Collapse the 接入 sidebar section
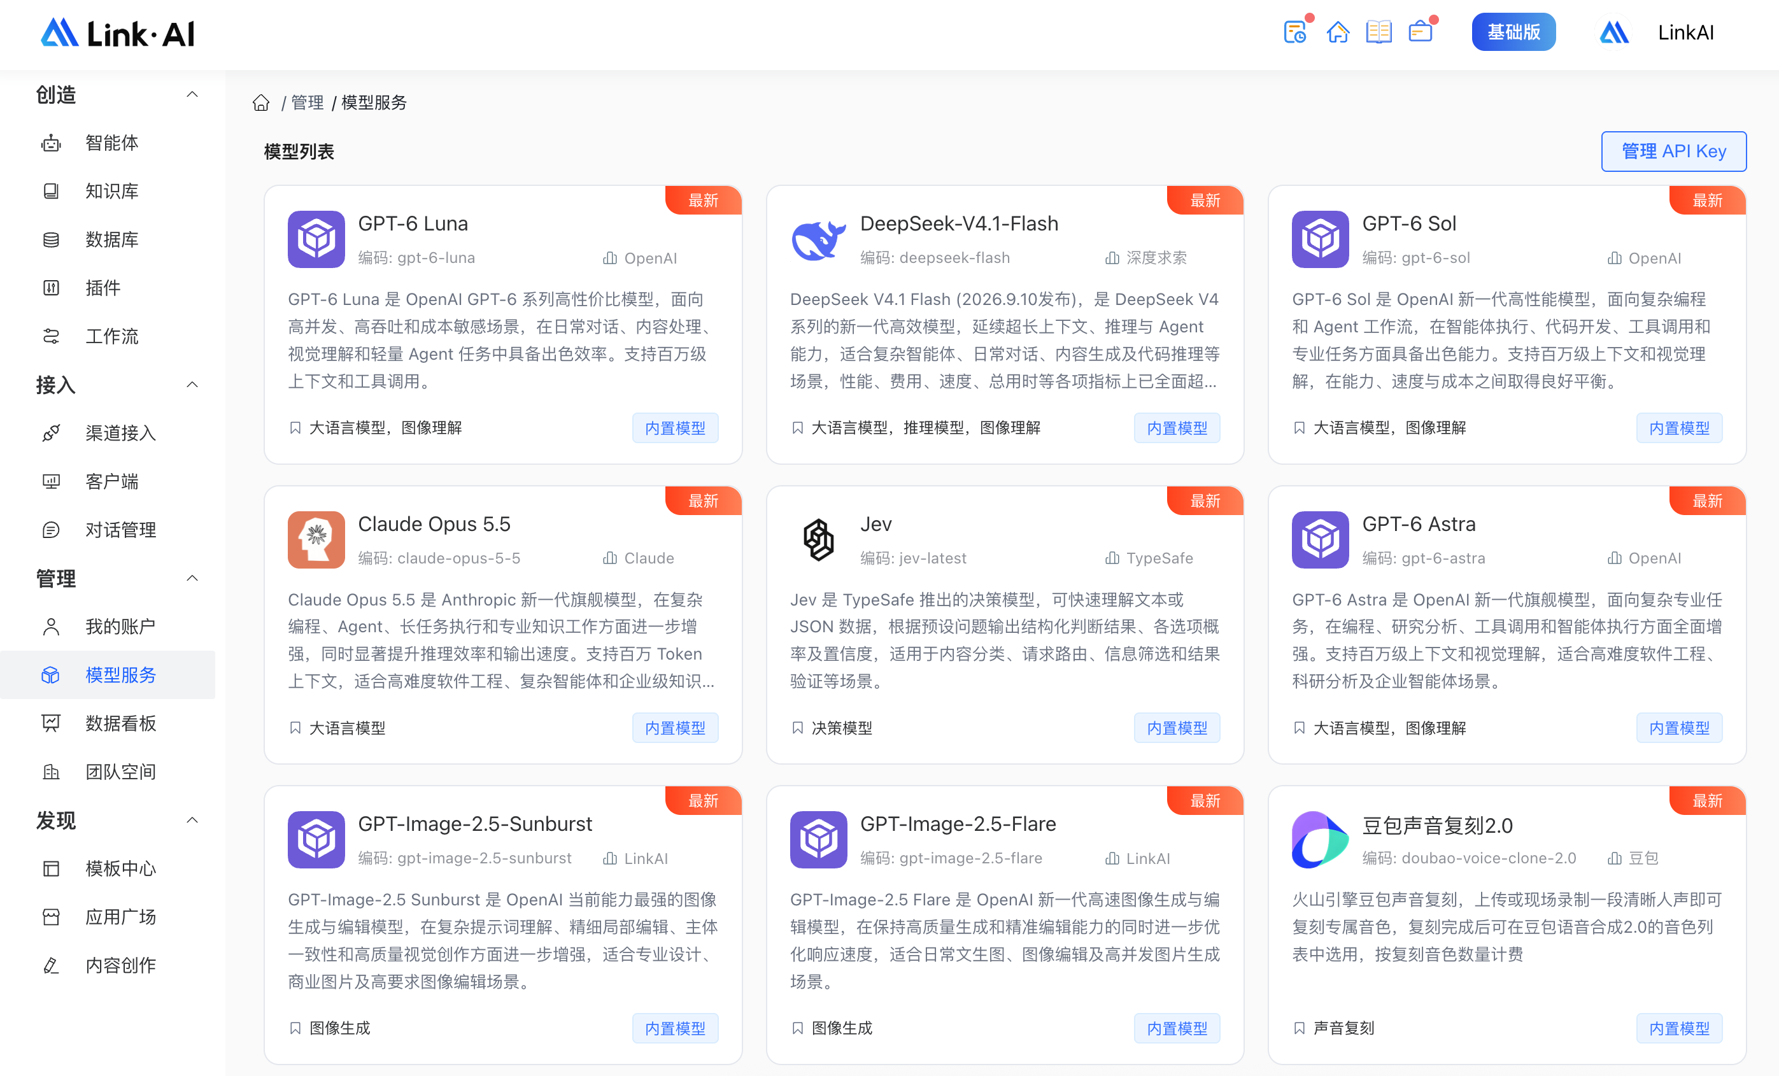This screenshot has width=1779, height=1076. point(192,384)
